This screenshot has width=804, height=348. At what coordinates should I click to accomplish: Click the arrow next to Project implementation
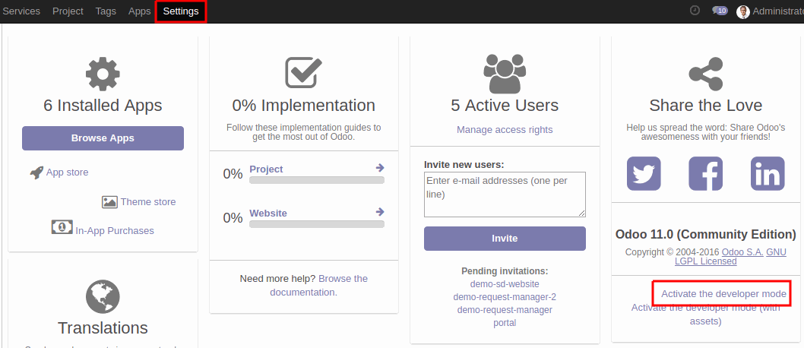coord(380,168)
